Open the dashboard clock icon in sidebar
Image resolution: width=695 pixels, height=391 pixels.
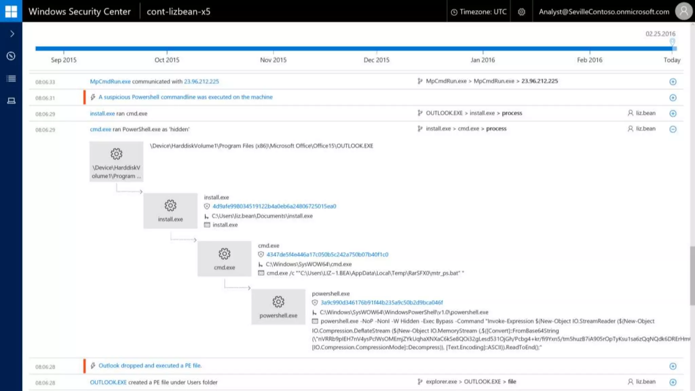[11, 56]
